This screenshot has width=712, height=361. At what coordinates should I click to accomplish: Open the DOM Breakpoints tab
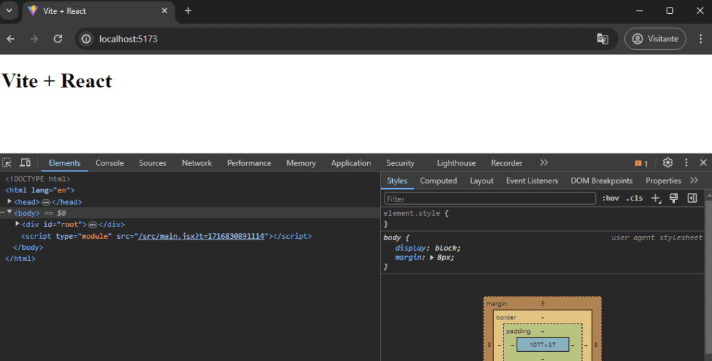(x=601, y=180)
